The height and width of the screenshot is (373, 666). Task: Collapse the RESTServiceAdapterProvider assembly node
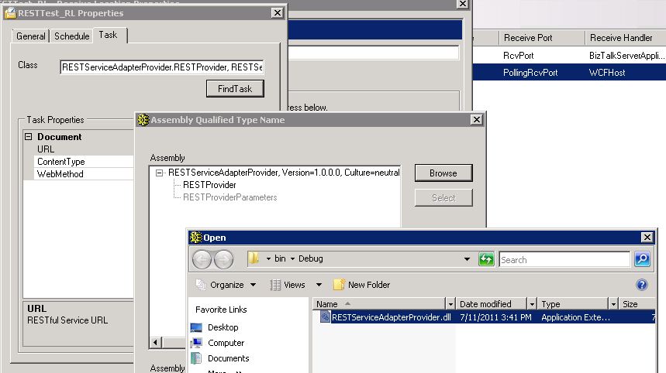pos(159,173)
